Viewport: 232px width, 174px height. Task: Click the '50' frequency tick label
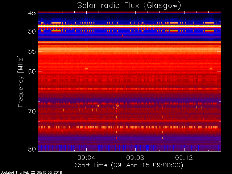click(x=32, y=32)
